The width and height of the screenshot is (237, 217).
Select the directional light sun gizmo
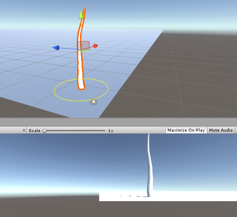click(94, 102)
